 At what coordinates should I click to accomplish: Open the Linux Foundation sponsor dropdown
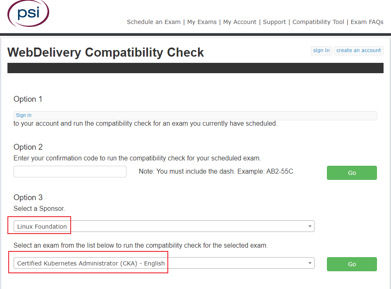coord(164,226)
